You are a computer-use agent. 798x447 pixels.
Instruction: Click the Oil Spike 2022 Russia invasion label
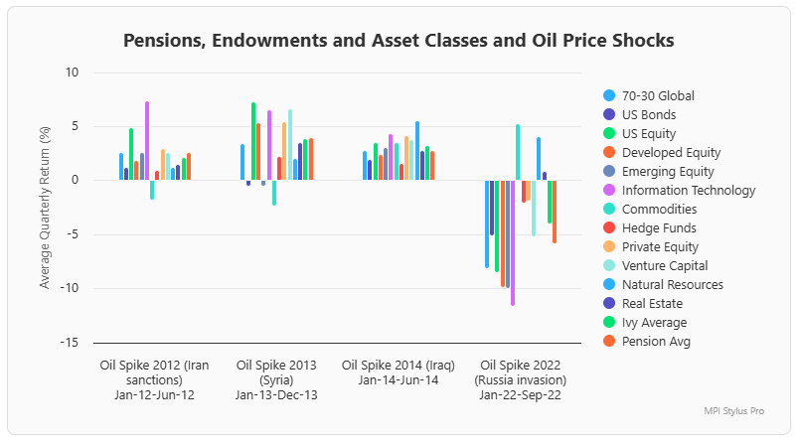[522, 379]
